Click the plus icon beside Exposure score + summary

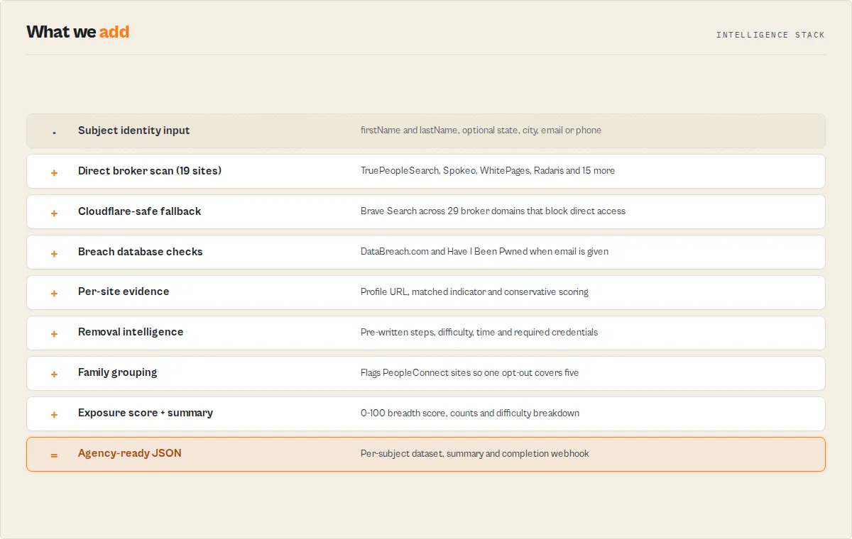[x=54, y=415]
